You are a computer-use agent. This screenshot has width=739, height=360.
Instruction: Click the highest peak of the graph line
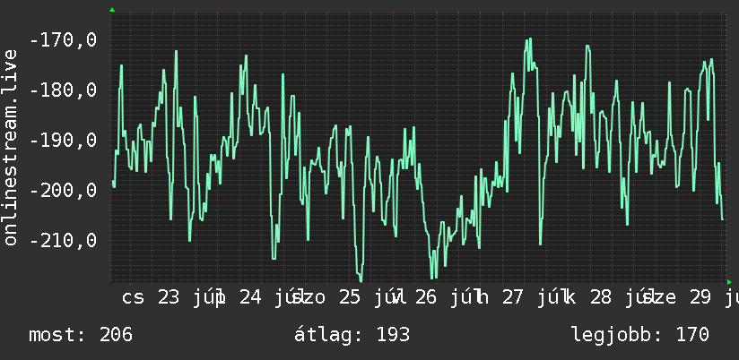528,39
